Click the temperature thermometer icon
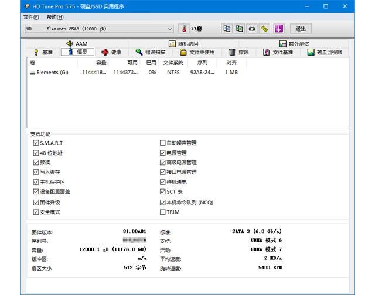375x295 pixels. [x=184, y=29]
